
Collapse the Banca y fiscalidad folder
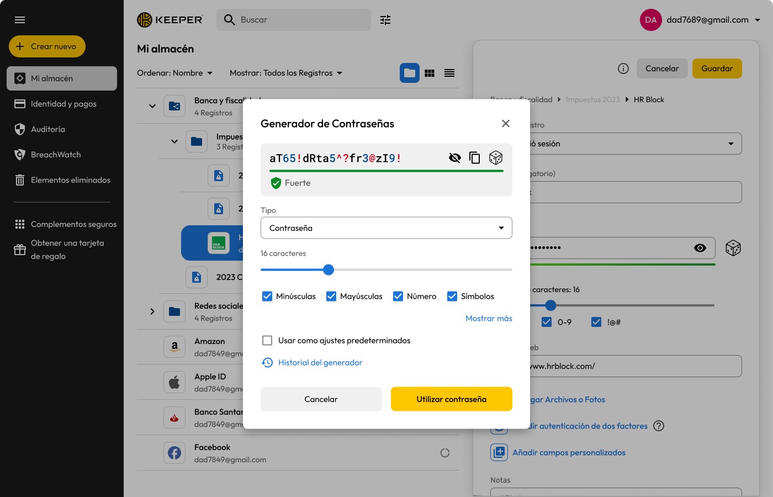tap(152, 106)
